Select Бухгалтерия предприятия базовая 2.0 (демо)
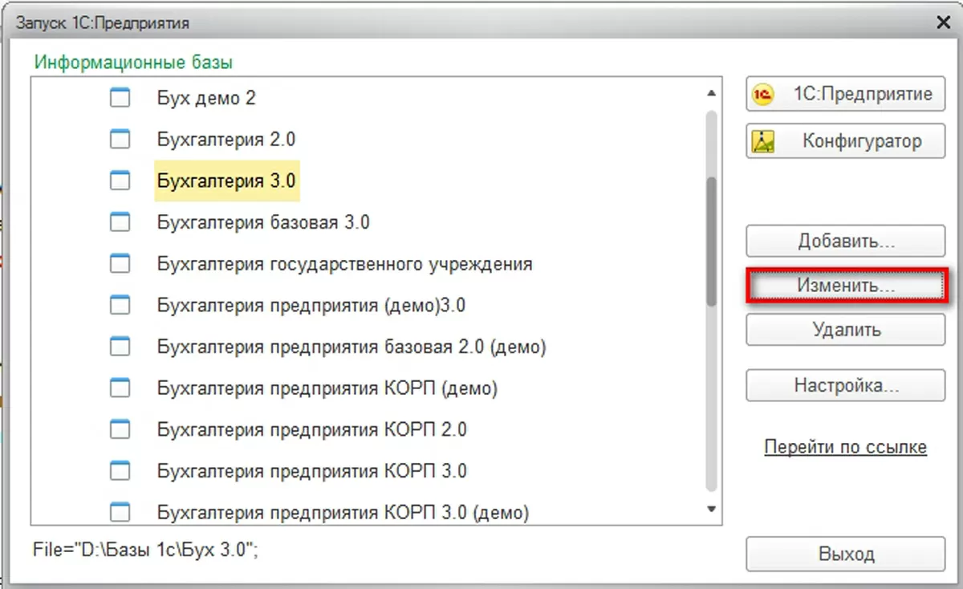This screenshot has width=963, height=589. click(x=351, y=347)
